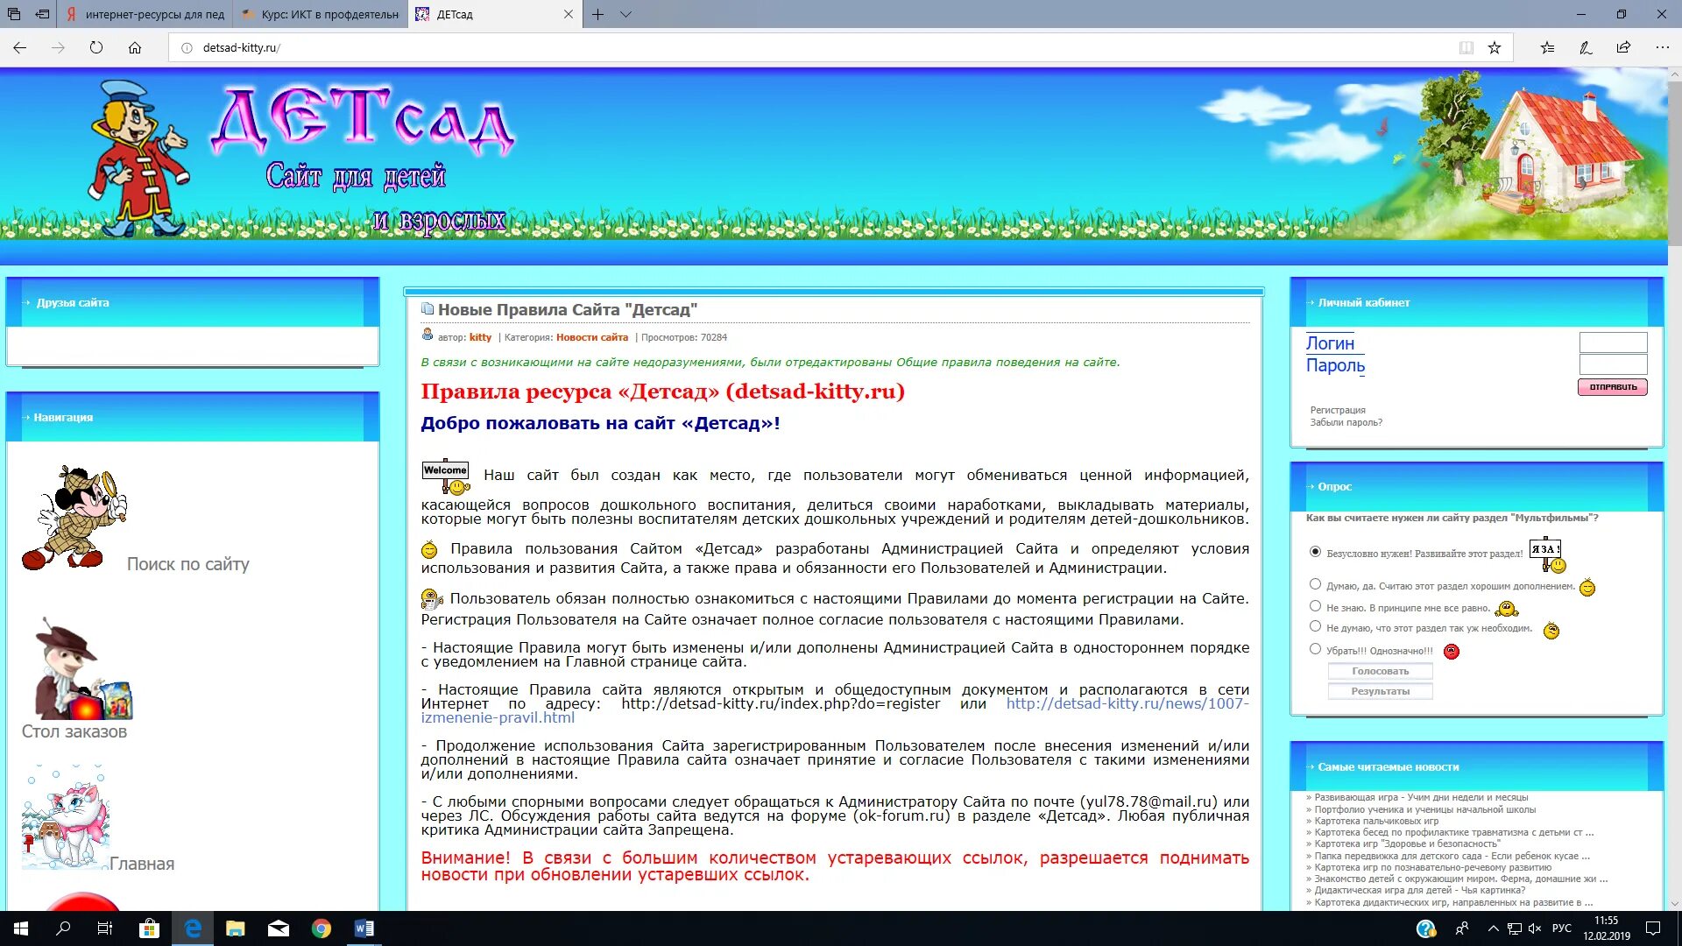
Task: Refresh the current page
Action: (x=96, y=48)
